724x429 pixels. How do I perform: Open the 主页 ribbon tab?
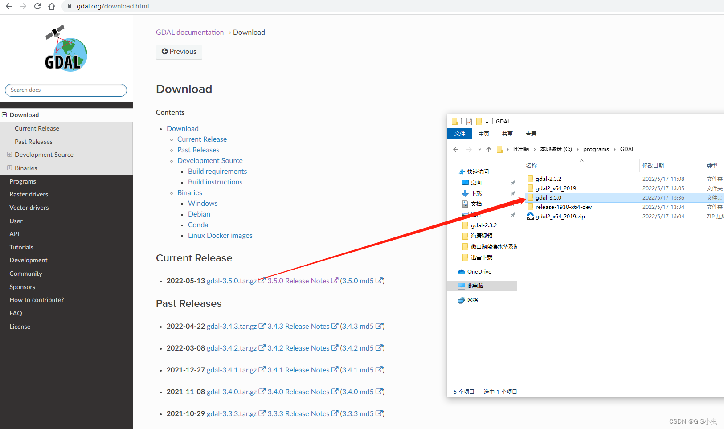(483, 133)
